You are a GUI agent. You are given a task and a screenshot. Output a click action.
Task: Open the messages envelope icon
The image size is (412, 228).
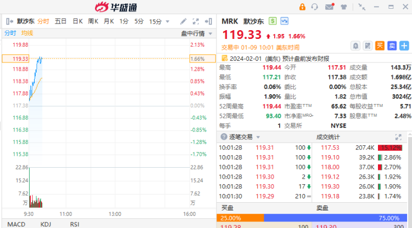(x=329, y=7)
